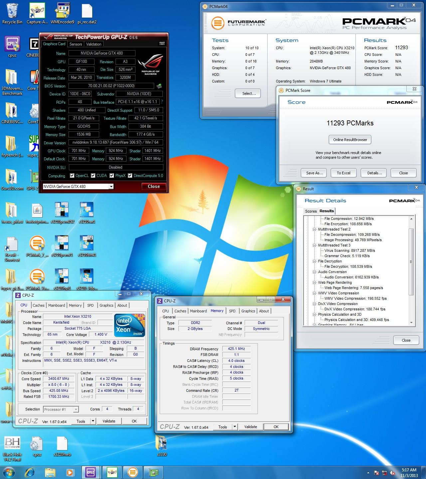
Task: Switch to Validation tab in GPU-Z
Action: tap(94, 44)
